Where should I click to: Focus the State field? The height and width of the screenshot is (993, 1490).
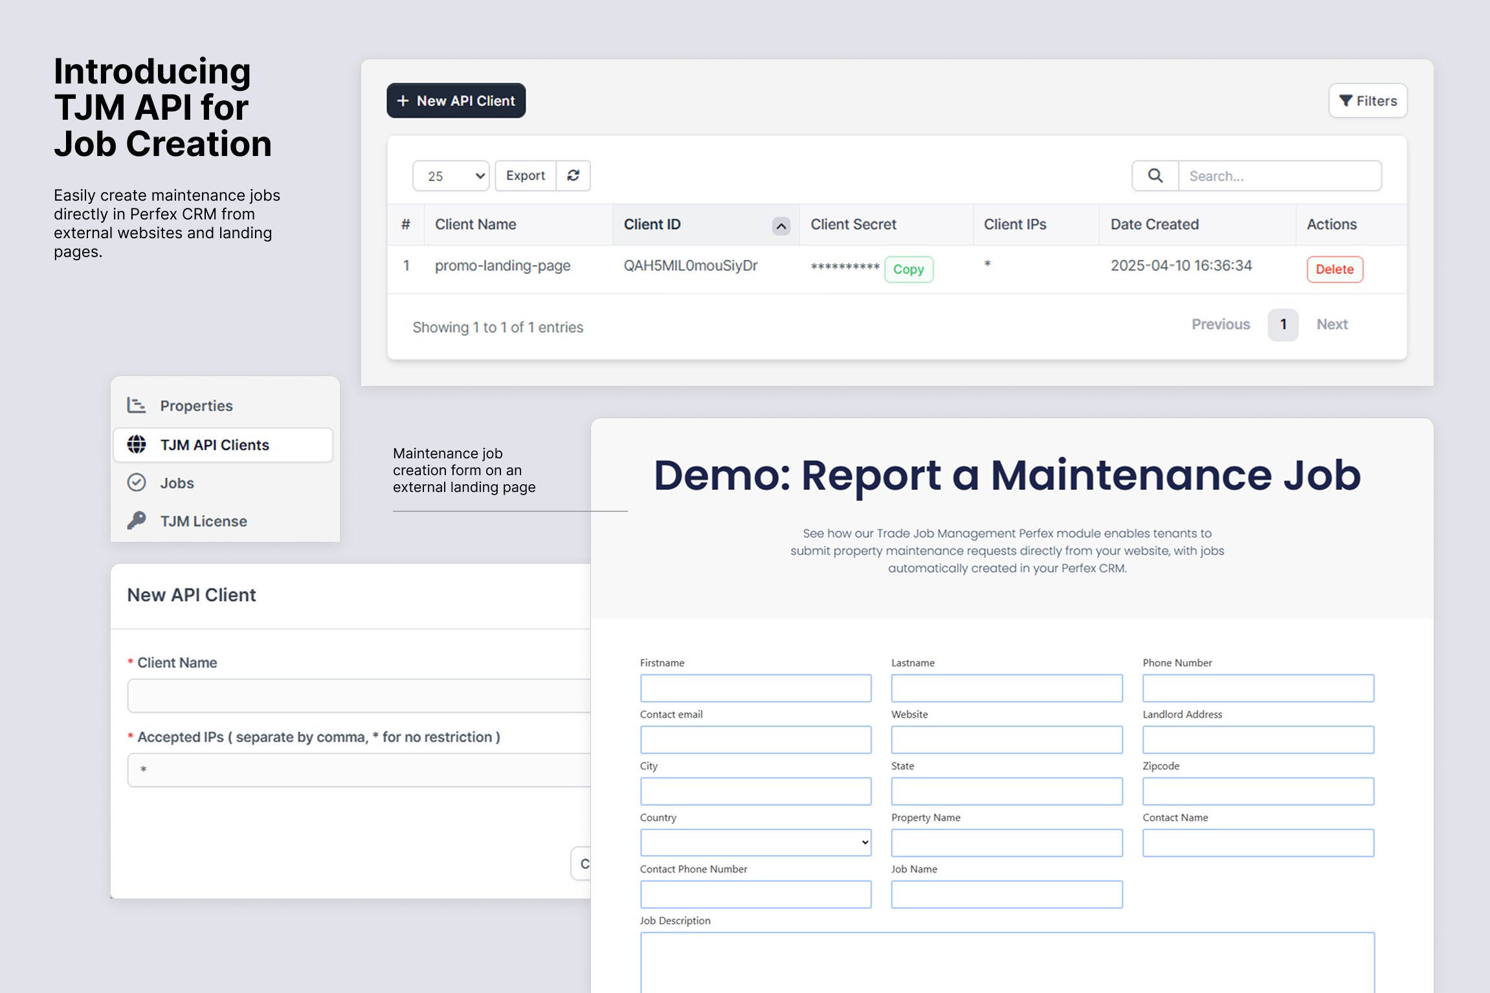pyautogui.click(x=1006, y=792)
